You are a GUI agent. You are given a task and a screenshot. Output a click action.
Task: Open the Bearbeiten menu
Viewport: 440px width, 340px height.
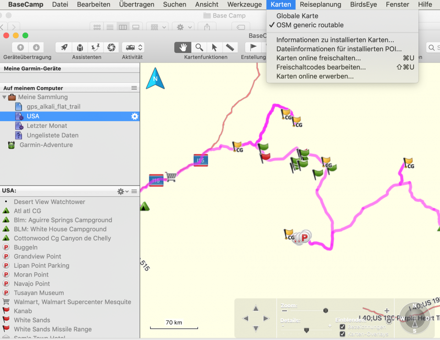click(x=93, y=4)
